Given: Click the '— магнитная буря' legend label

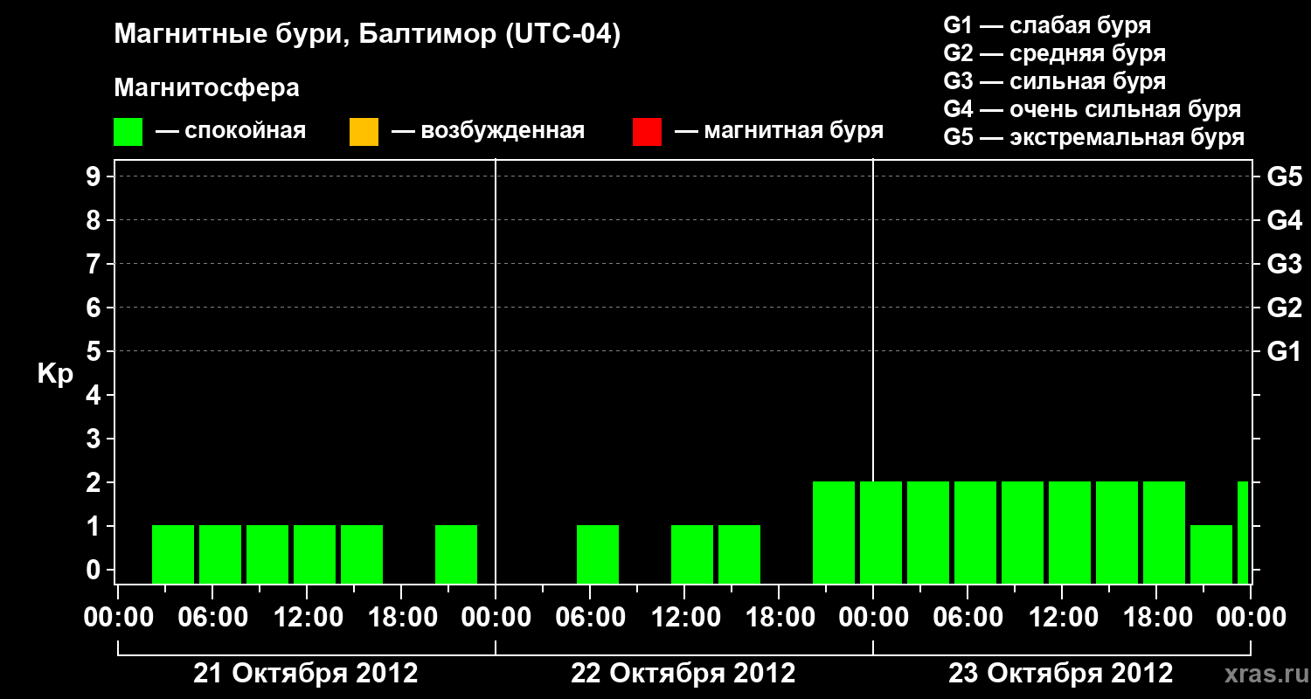Looking at the screenshot, I should [779, 131].
